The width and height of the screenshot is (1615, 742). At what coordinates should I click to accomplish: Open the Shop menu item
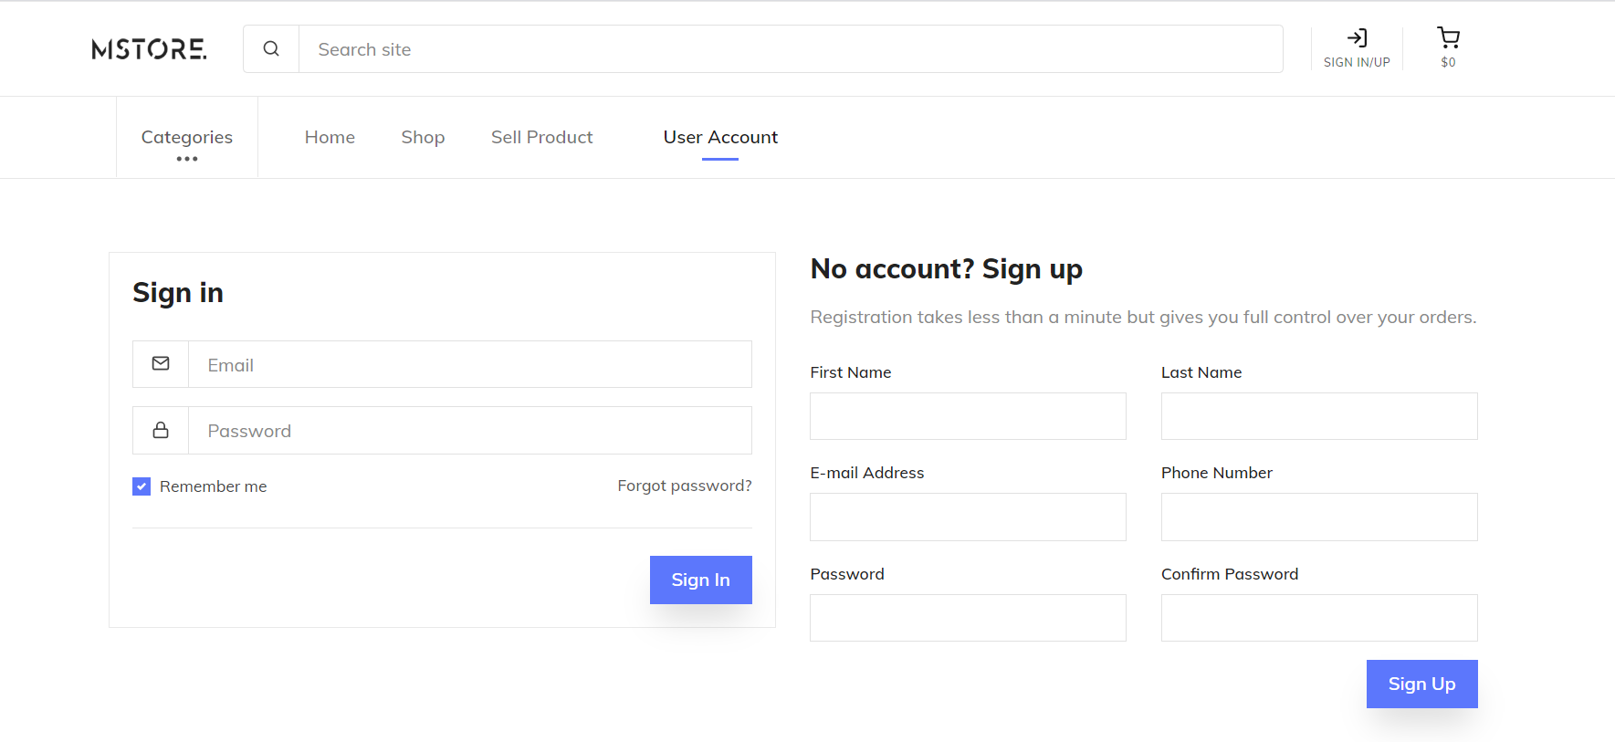423,137
